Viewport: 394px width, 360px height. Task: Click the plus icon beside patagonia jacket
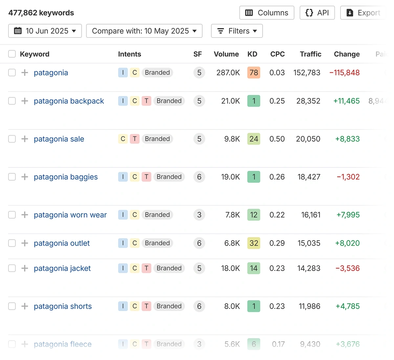coord(25,268)
